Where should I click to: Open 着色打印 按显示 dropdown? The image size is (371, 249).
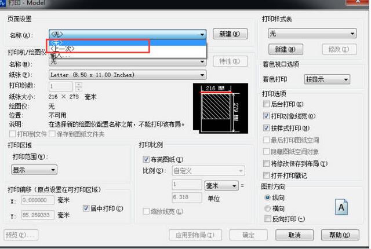point(327,79)
